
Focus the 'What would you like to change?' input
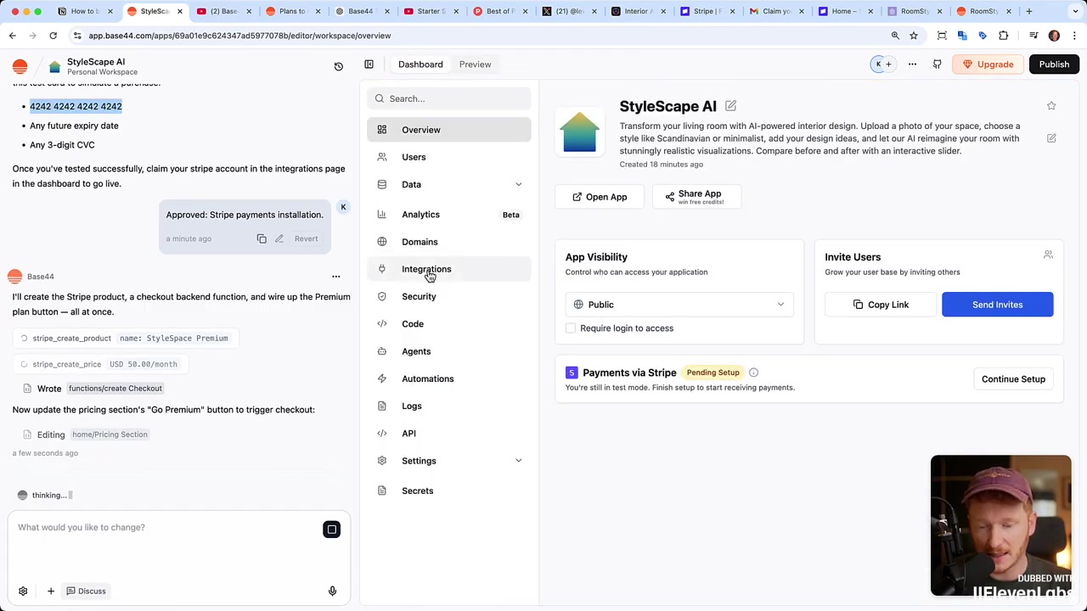[166, 528]
